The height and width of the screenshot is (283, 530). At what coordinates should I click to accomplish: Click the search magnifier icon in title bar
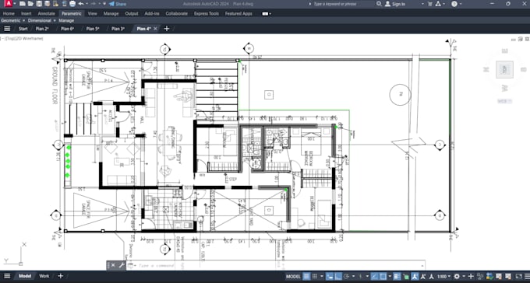tap(380, 4)
